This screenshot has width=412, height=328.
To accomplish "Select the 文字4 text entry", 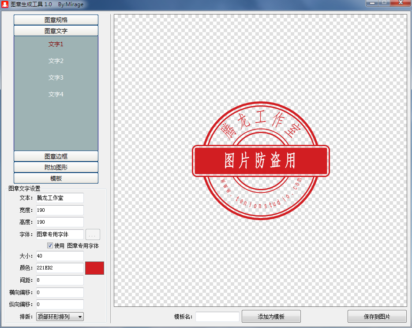I will click(56, 94).
